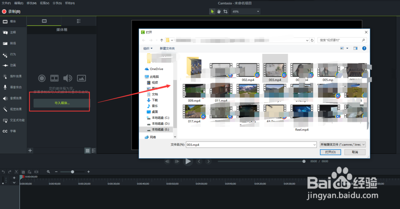Select 本地磁盘 (C:) in the navigation tree
Viewport: 400px width, 209px height.
[158, 118]
